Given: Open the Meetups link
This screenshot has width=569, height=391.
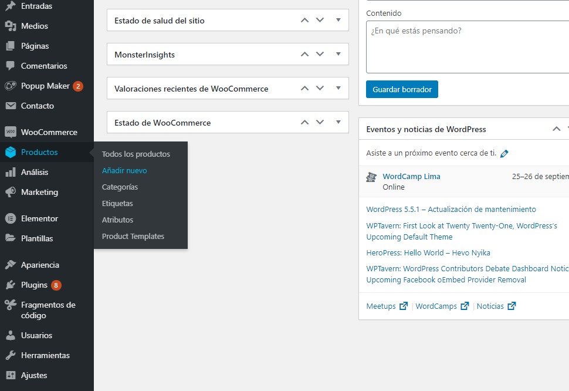Looking at the screenshot, I should [381, 306].
